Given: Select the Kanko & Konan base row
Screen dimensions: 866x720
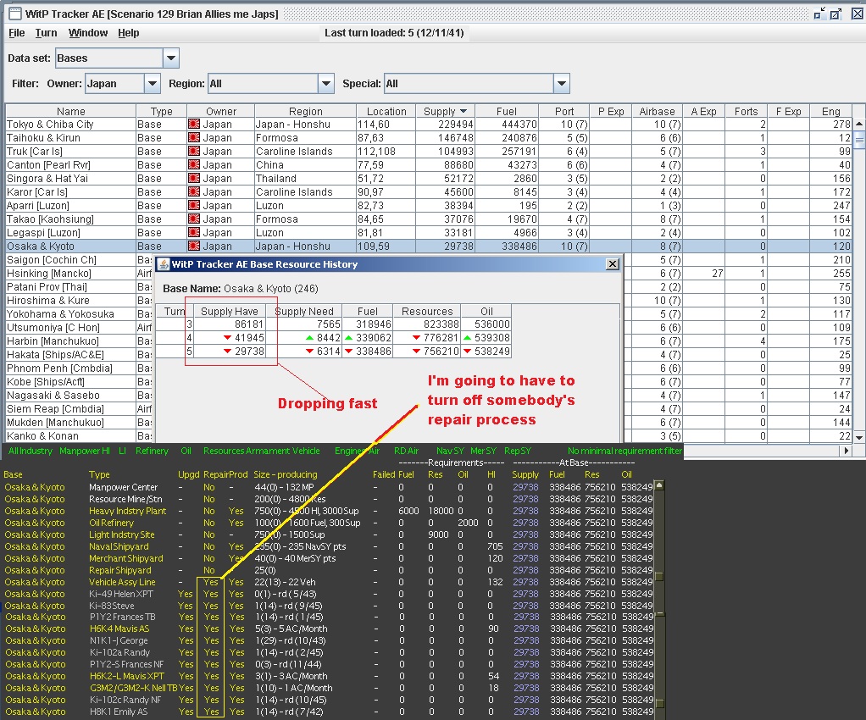Looking at the screenshot, I should click(79, 435).
